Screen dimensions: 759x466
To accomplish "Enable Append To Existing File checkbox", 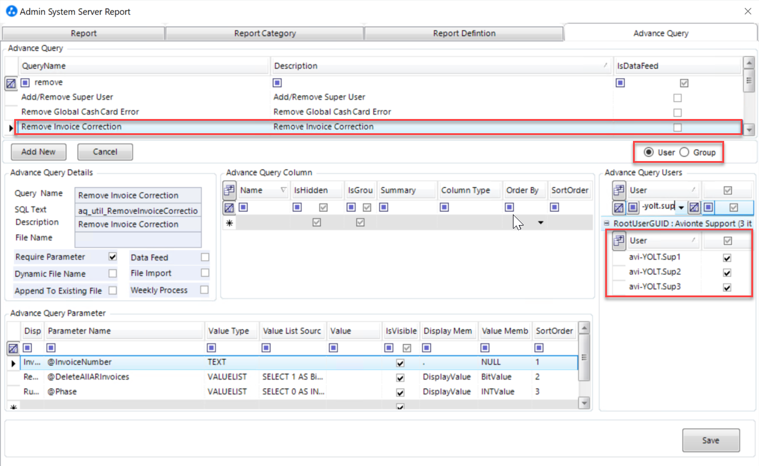I will coord(113,291).
